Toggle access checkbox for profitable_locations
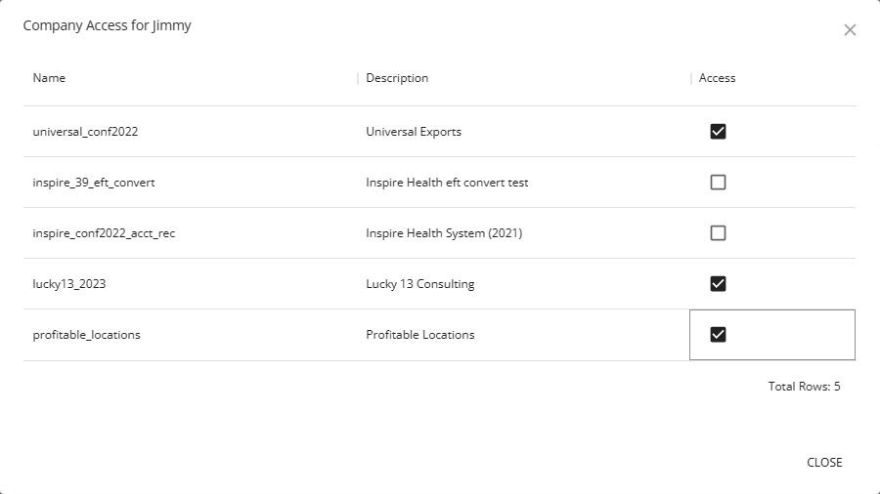The image size is (880, 494). pos(718,335)
